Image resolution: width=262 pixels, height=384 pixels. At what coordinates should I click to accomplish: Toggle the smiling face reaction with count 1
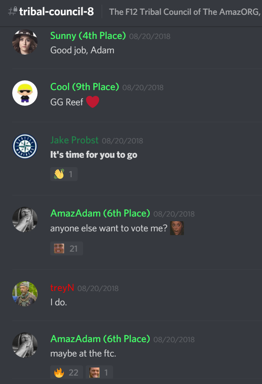click(x=99, y=372)
